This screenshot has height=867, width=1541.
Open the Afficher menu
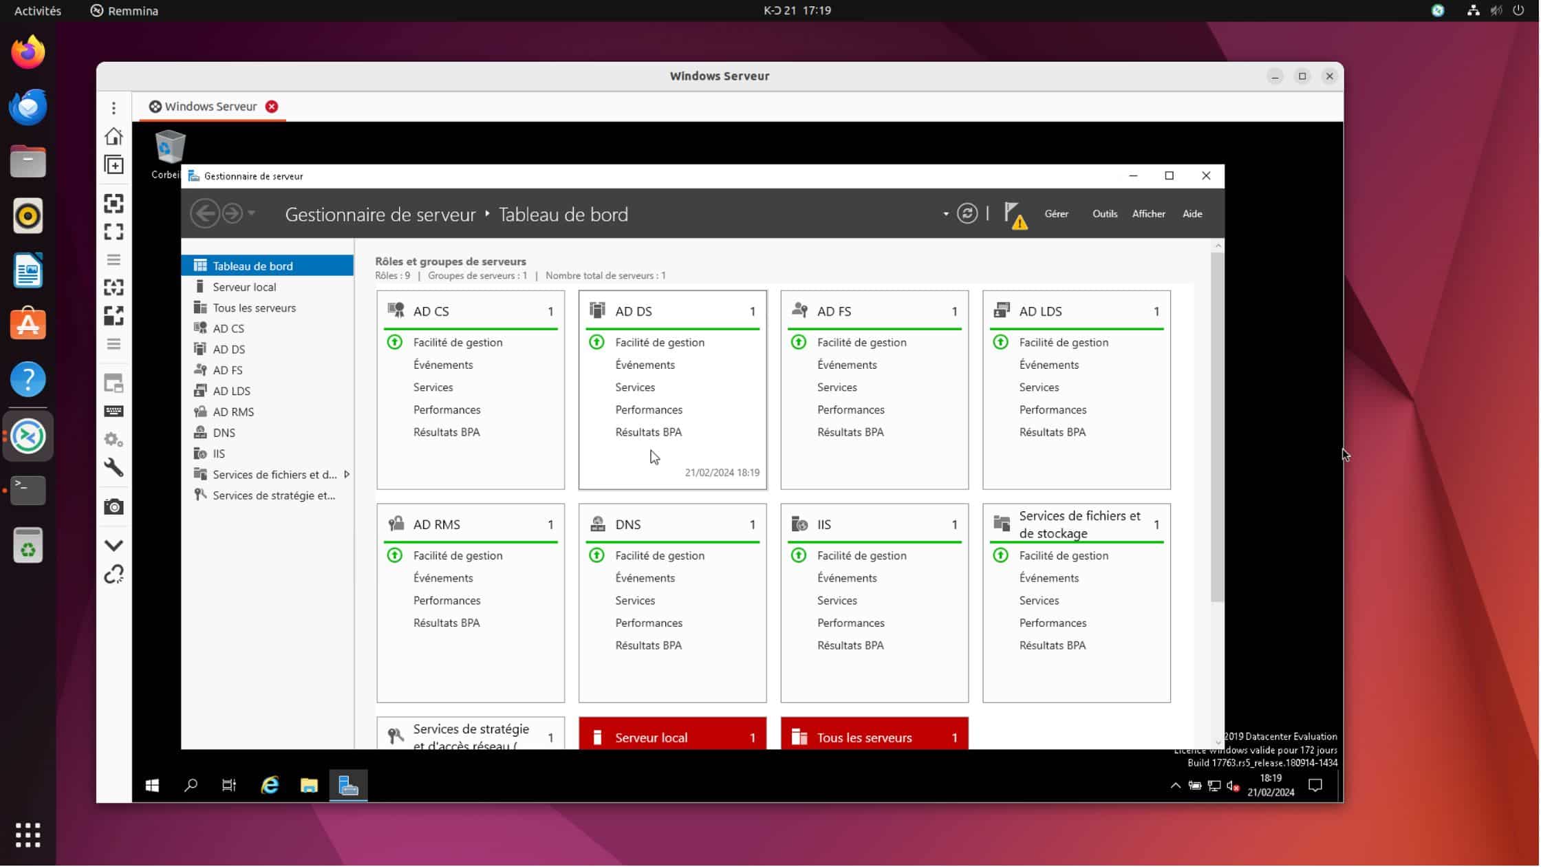(x=1149, y=214)
